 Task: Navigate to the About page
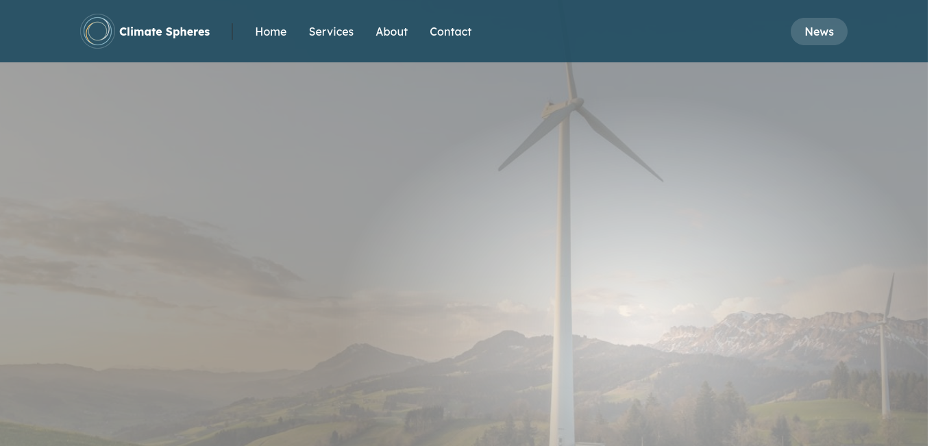(391, 32)
